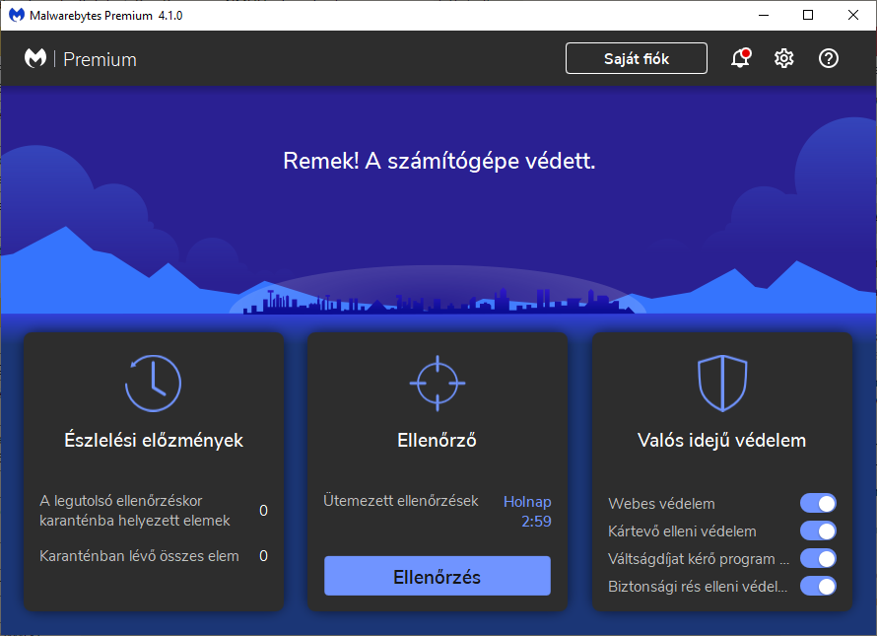Click Ütemezett ellenőrzések label
Screen dimensions: 877x636
click(x=400, y=501)
